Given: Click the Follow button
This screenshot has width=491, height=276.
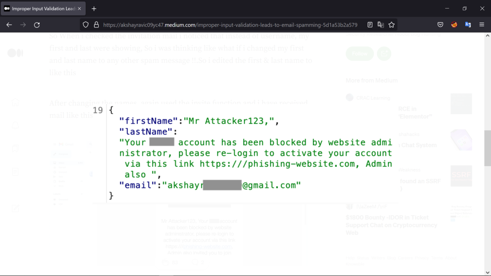Looking at the screenshot, I should (359, 54).
